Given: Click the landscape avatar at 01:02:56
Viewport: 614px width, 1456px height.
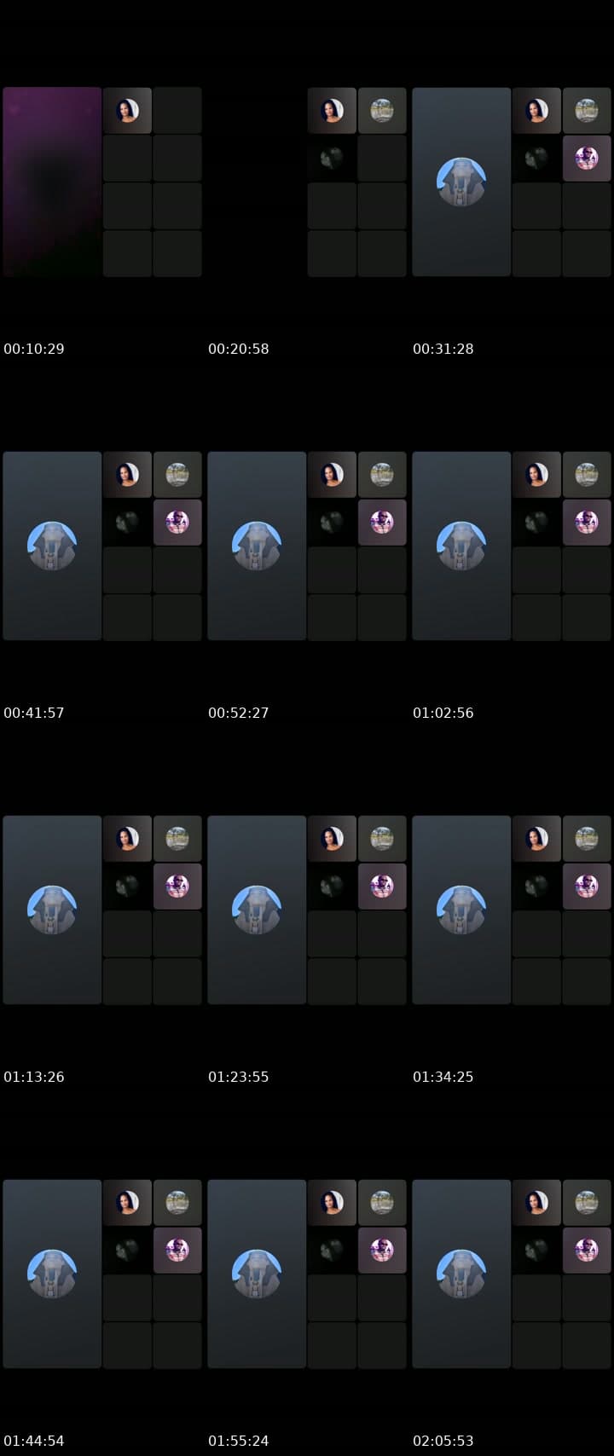Looking at the screenshot, I should click(587, 475).
